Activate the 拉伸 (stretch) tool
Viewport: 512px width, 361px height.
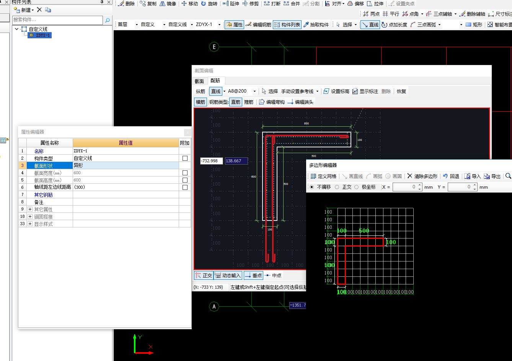[375, 3]
